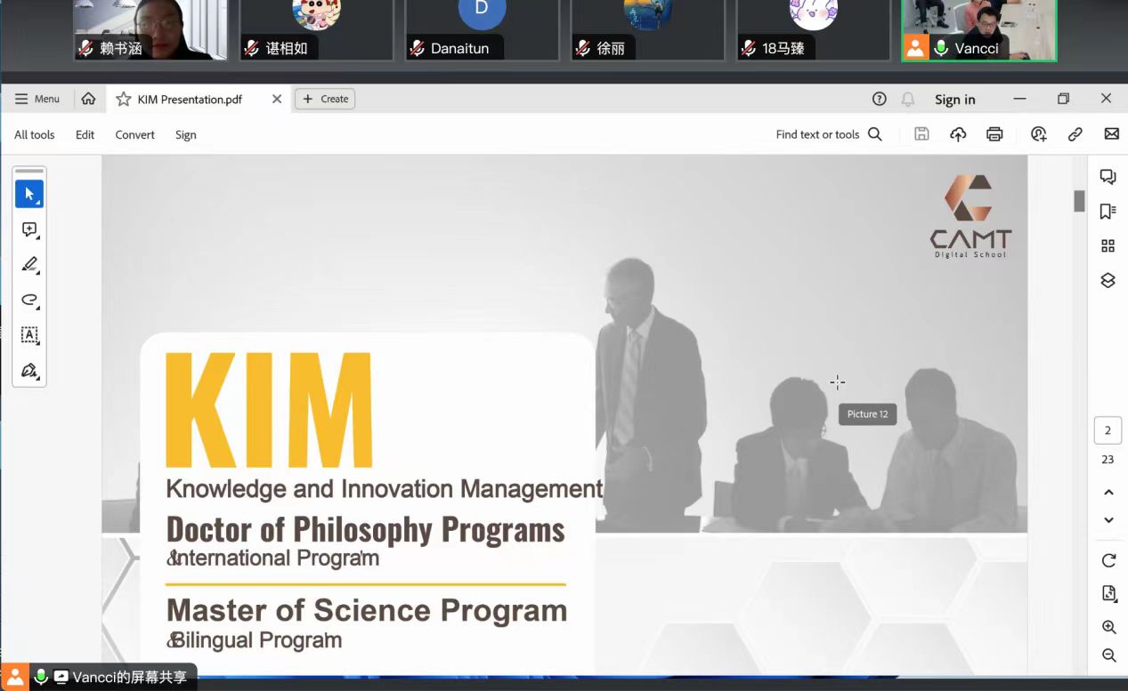Select the text box tool
1128x691 pixels.
click(29, 335)
